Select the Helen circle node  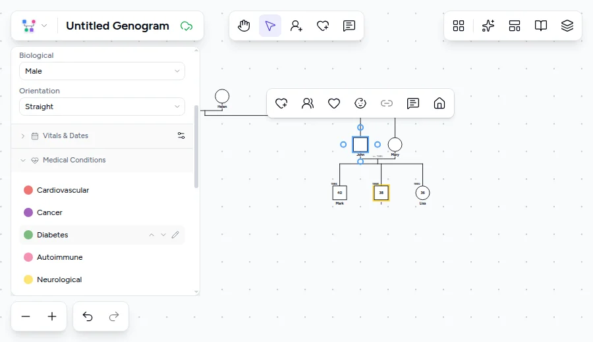(x=222, y=96)
